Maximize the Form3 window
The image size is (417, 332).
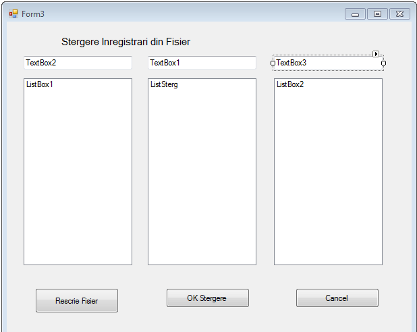coord(377,13)
